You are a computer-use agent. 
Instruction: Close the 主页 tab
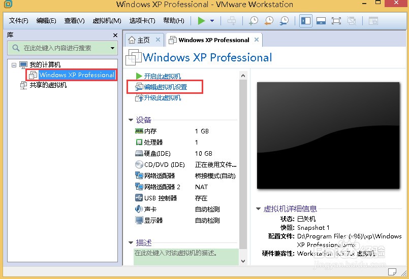point(158,40)
